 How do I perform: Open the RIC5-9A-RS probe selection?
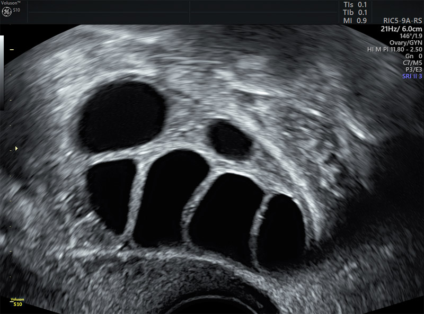[x=403, y=22]
